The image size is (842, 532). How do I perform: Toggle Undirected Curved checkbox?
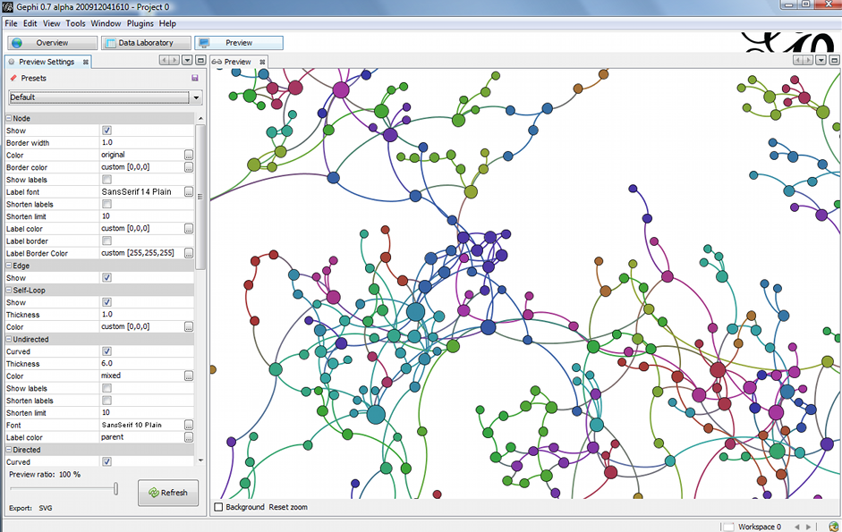(106, 351)
